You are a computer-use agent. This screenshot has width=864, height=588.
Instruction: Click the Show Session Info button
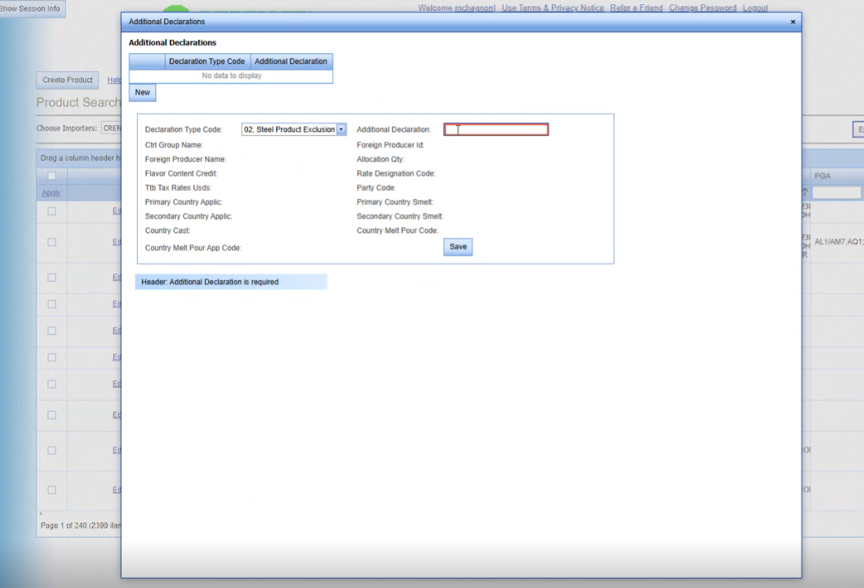point(31,9)
